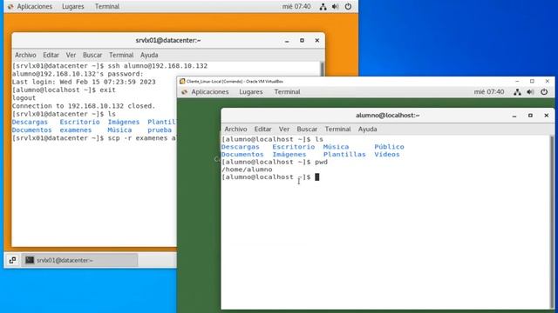Viewport: 558px width, 313px height.
Task: Open Ayuda menu in srvlx01 terminal
Action: coord(149,55)
